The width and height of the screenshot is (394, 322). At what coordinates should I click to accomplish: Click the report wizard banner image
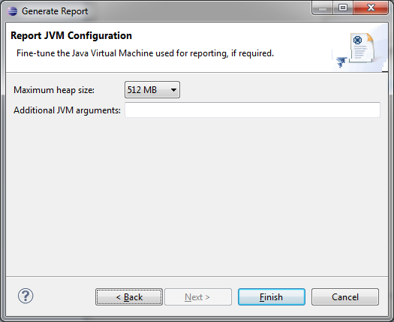(359, 48)
